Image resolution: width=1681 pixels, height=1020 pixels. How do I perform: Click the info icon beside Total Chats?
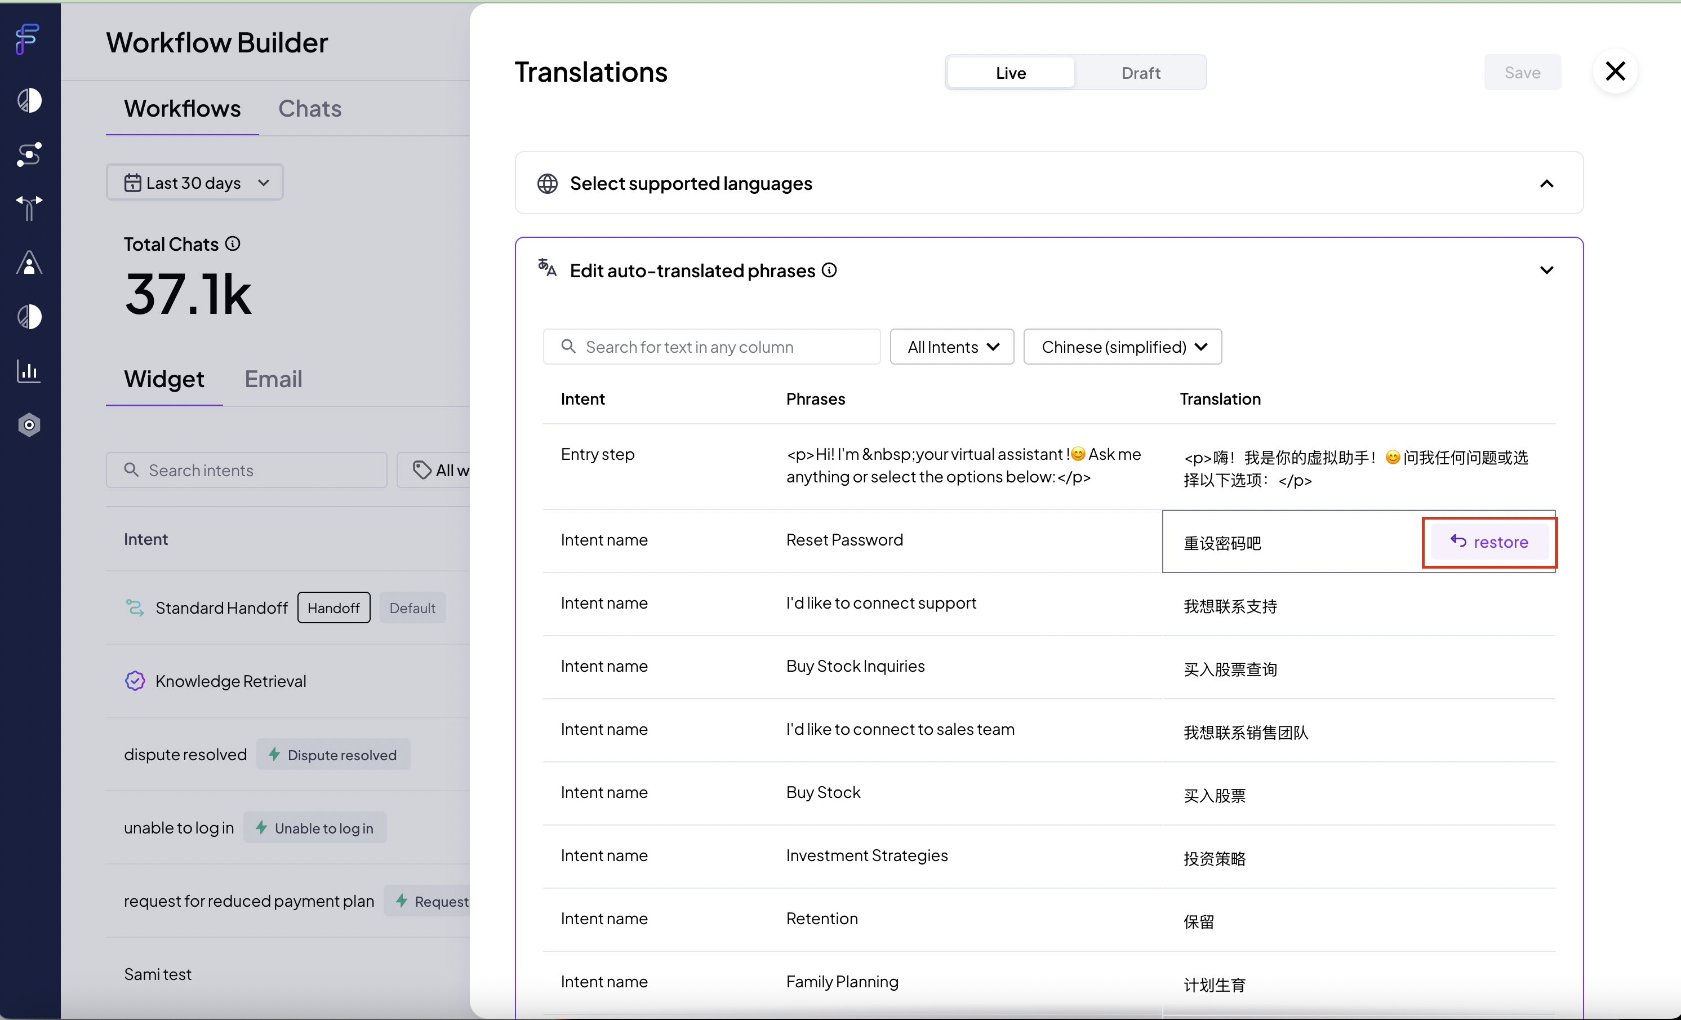click(233, 243)
